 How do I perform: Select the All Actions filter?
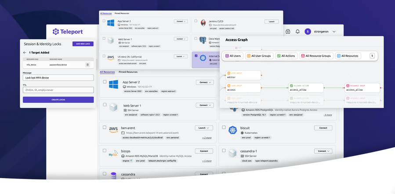286,56
